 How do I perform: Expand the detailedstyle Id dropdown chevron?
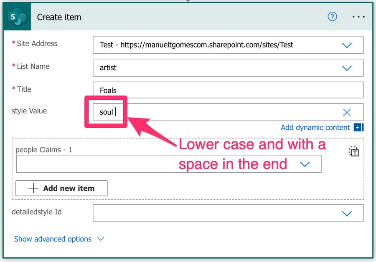tap(347, 213)
